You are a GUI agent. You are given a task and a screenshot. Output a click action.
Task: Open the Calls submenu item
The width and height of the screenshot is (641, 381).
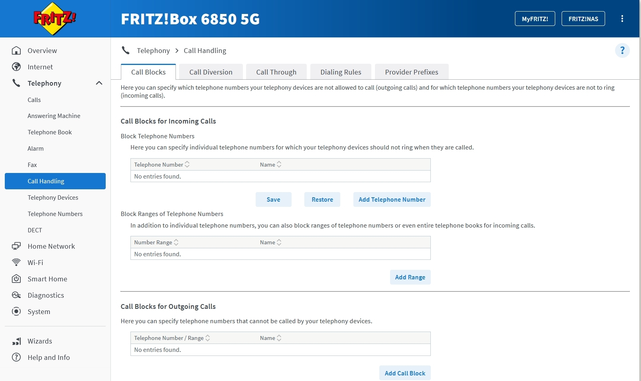pyautogui.click(x=34, y=100)
